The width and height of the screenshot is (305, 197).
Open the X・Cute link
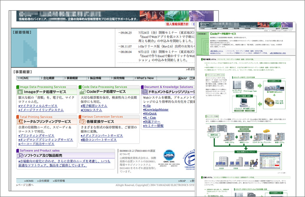(x=150, y=117)
